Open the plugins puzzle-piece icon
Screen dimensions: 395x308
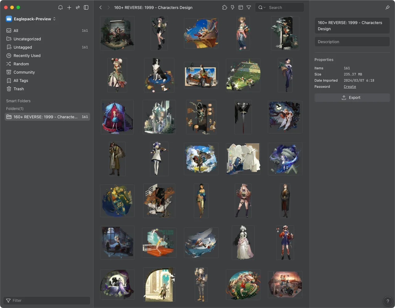click(x=225, y=7)
